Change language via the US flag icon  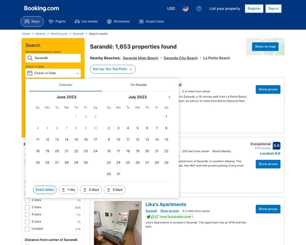click(x=185, y=9)
